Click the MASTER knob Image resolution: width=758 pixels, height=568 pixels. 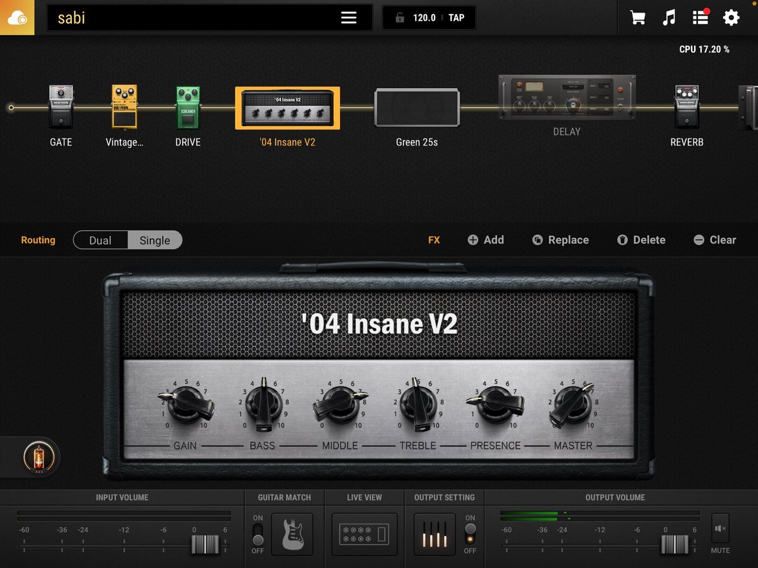(572, 405)
